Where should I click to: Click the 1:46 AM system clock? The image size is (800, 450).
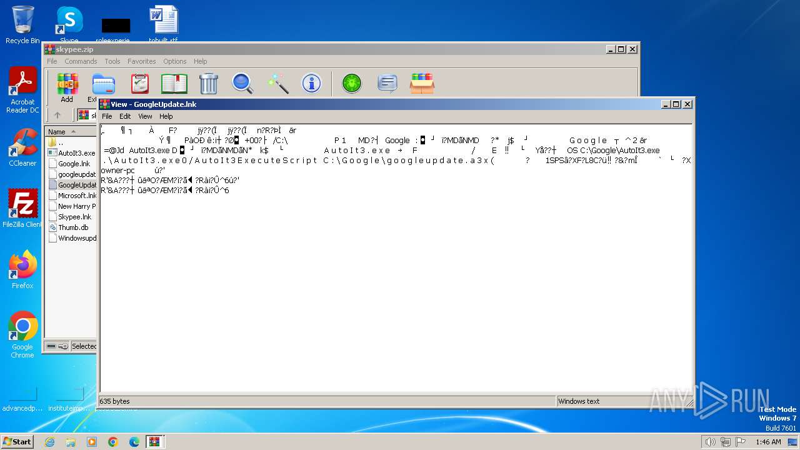pos(768,442)
